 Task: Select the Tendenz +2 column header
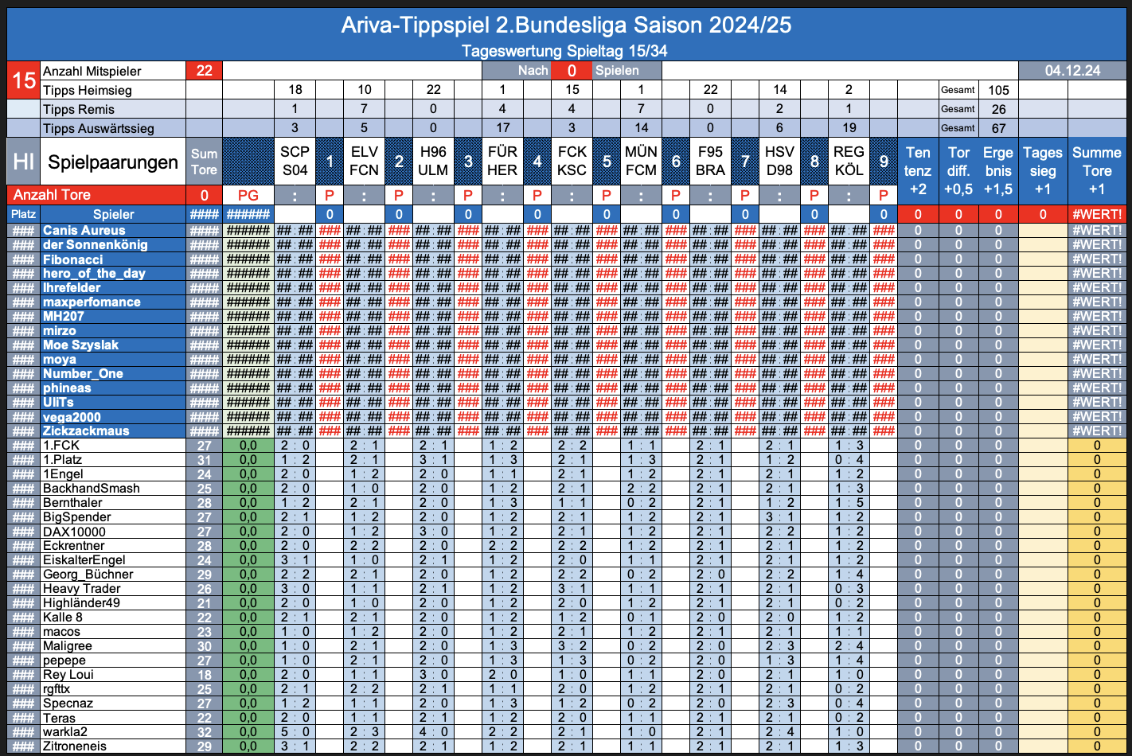pos(918,170)
